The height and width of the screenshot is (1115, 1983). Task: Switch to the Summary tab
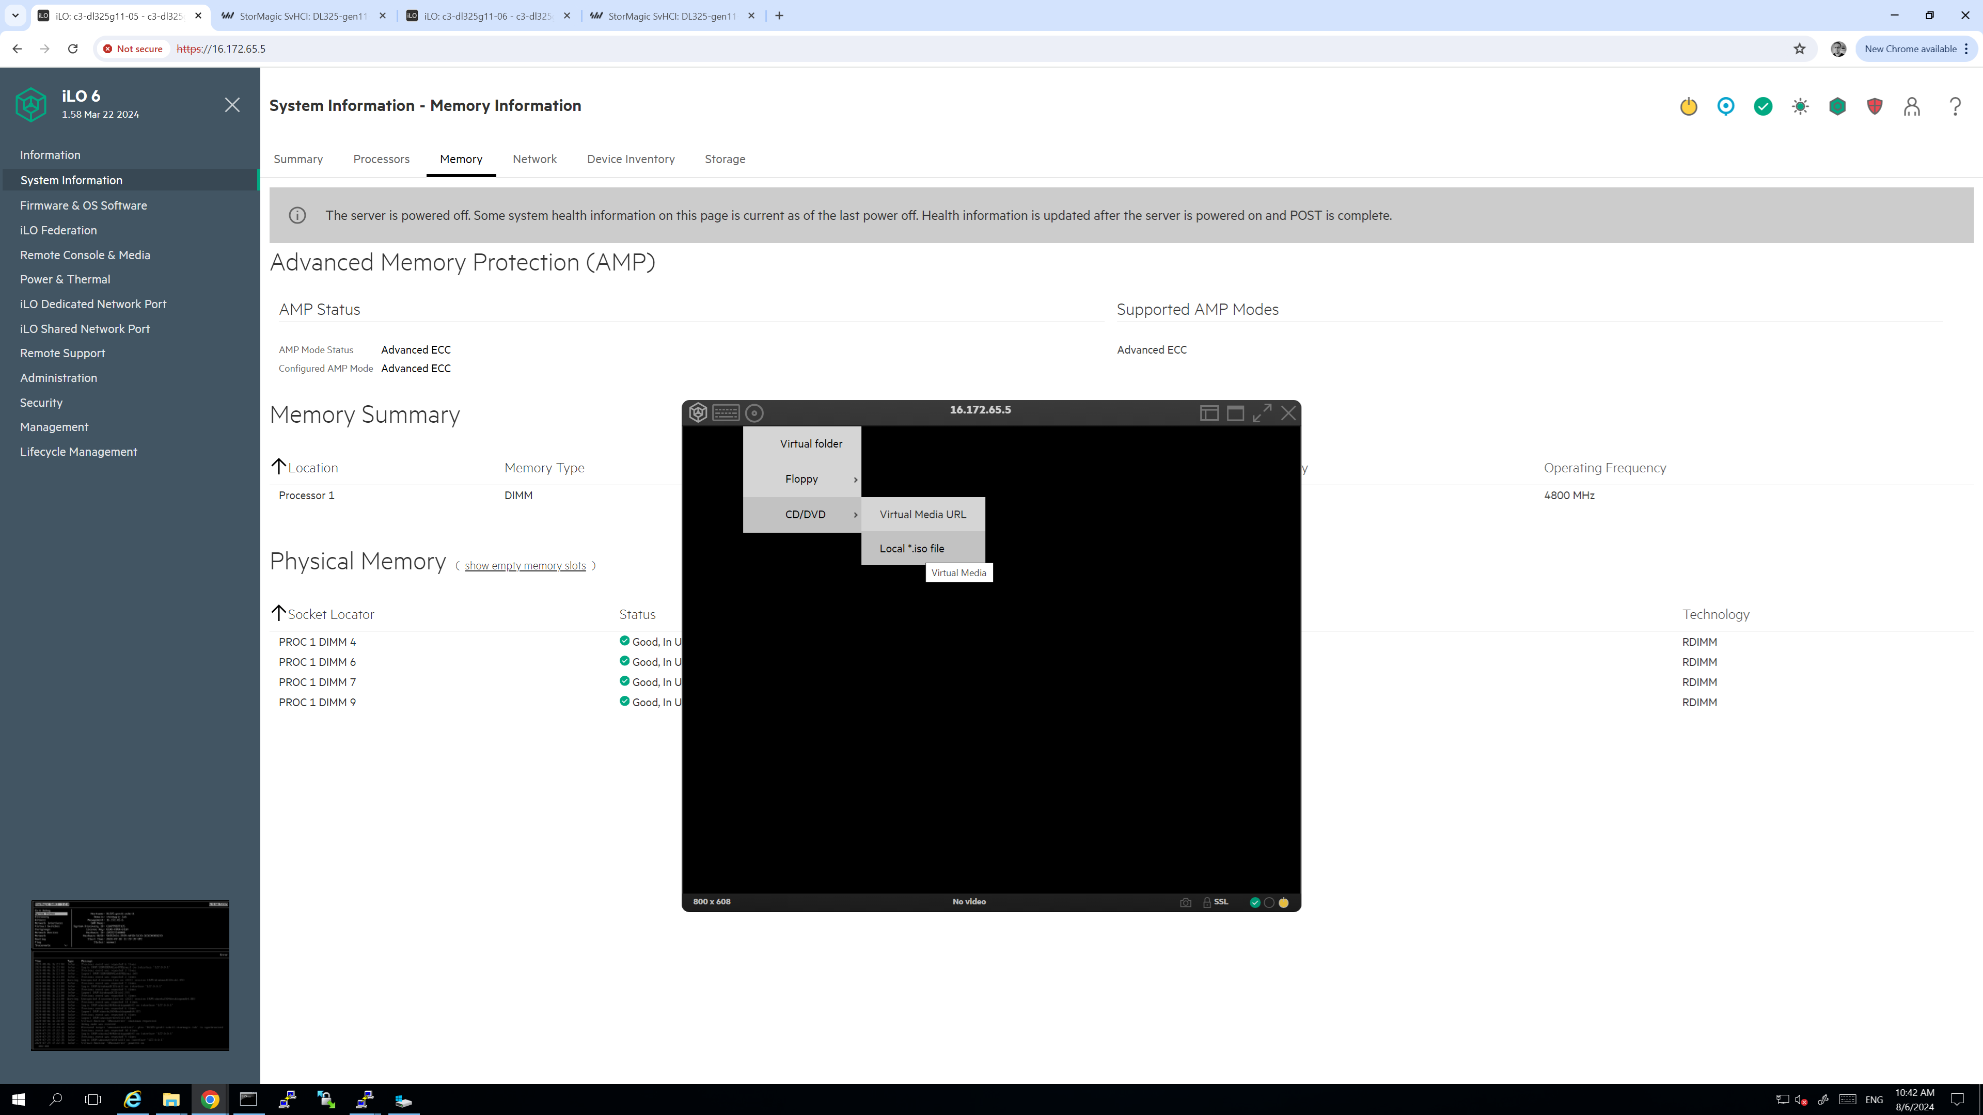[x=298, y=158]
